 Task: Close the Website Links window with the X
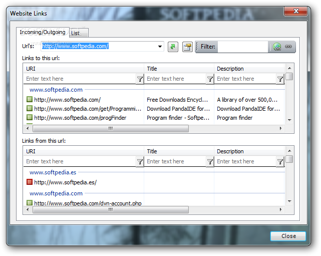click(x=295, y=11)
